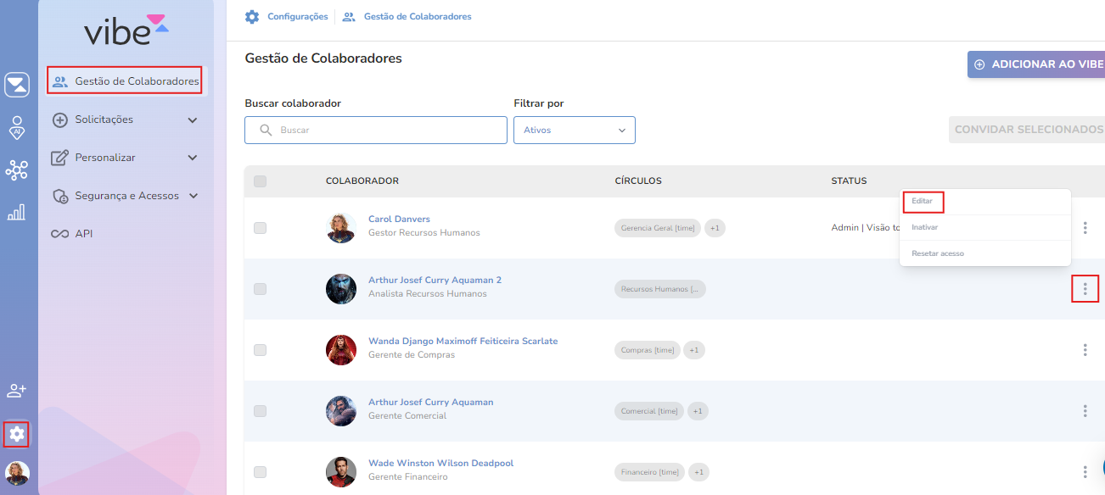Open Gestão de Colaboradores in the sidebar

[126, 81]
